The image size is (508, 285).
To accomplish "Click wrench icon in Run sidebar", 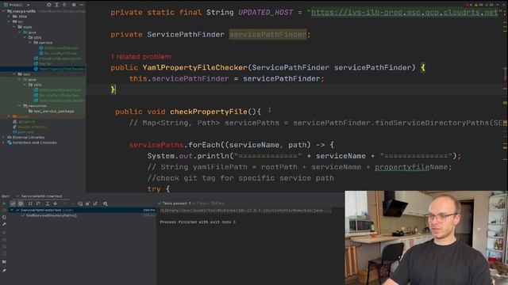I will (4, 224).
